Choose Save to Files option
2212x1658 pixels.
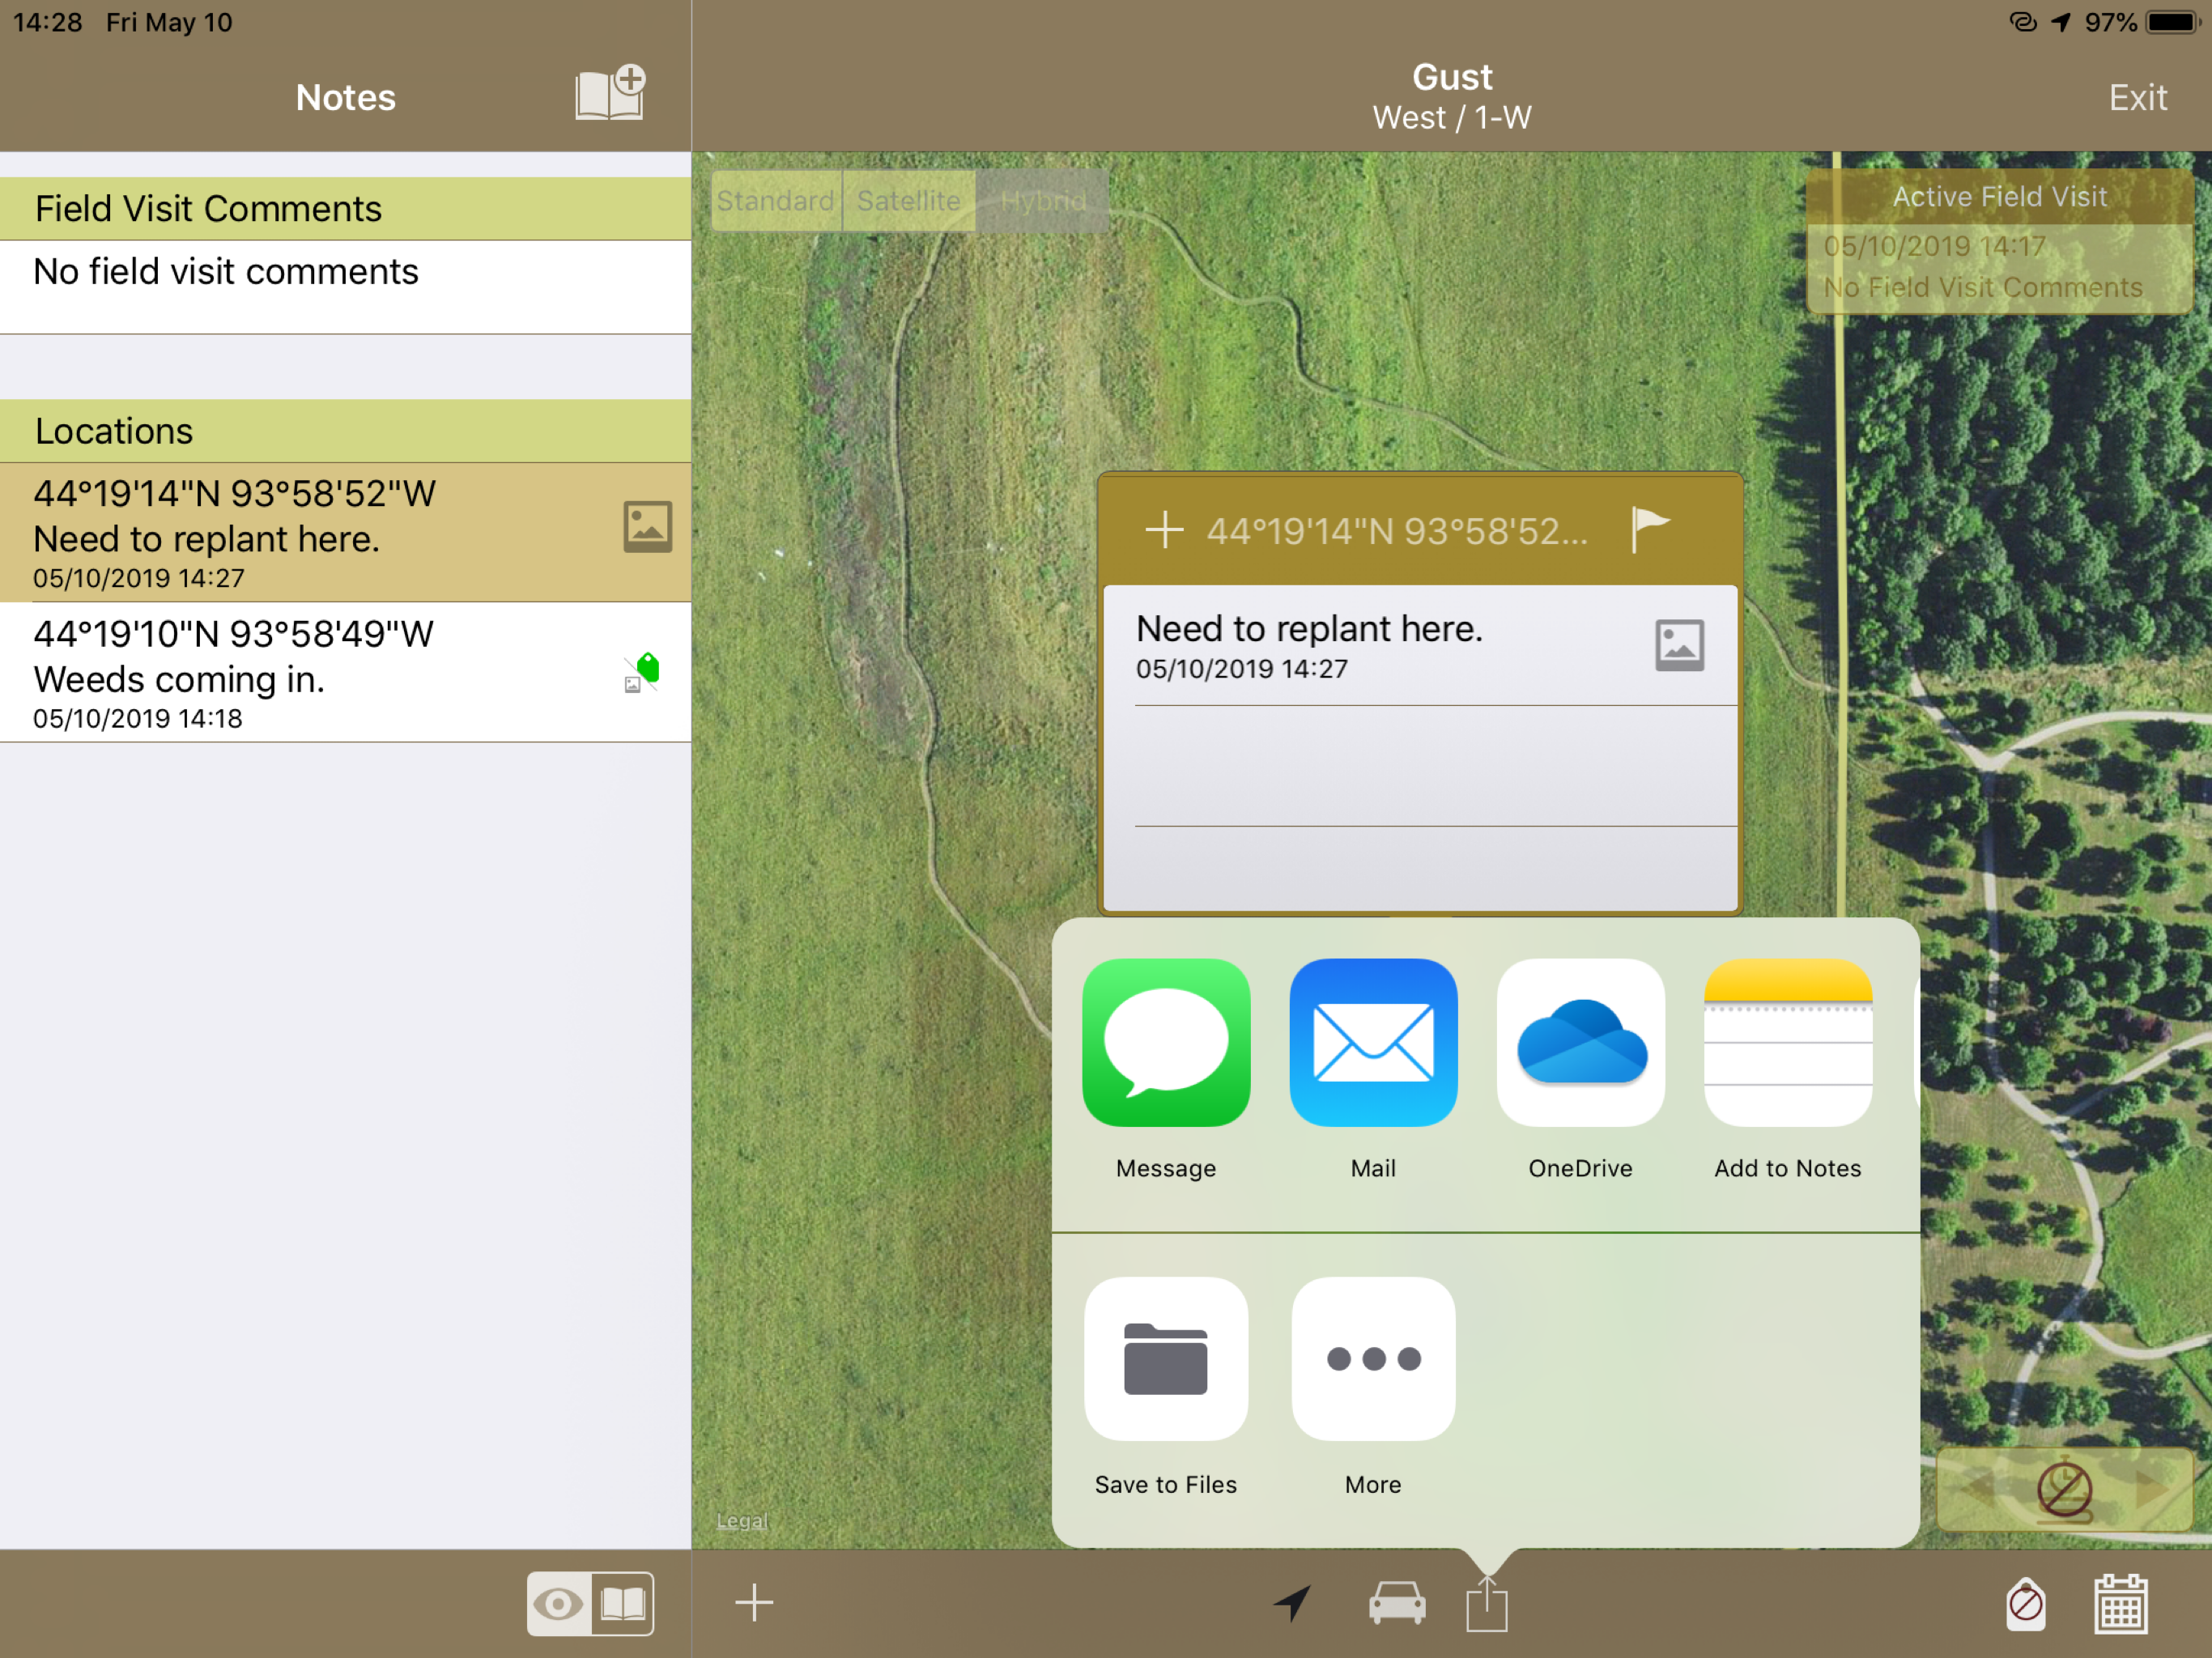1166,1359
